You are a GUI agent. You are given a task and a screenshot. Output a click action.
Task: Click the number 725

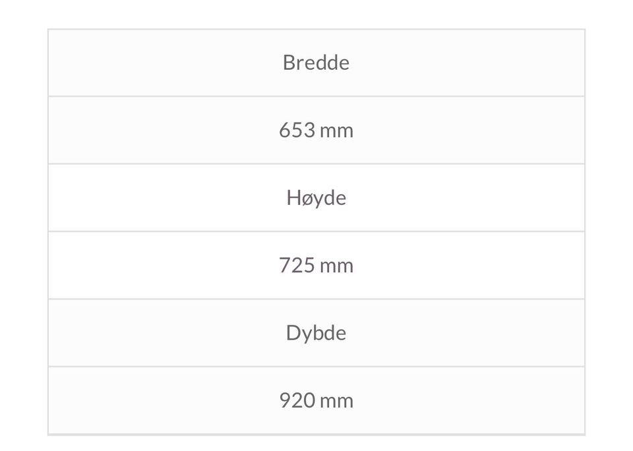(x=297, y=265)
